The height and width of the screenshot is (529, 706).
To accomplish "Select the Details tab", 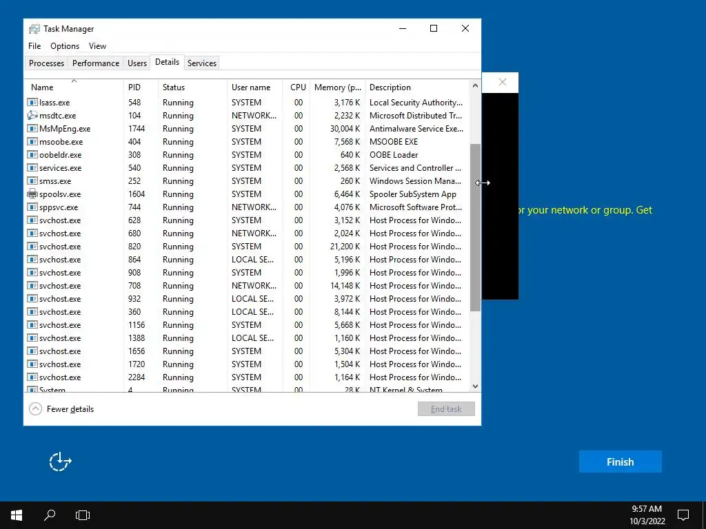I will (x=167, y=62).
